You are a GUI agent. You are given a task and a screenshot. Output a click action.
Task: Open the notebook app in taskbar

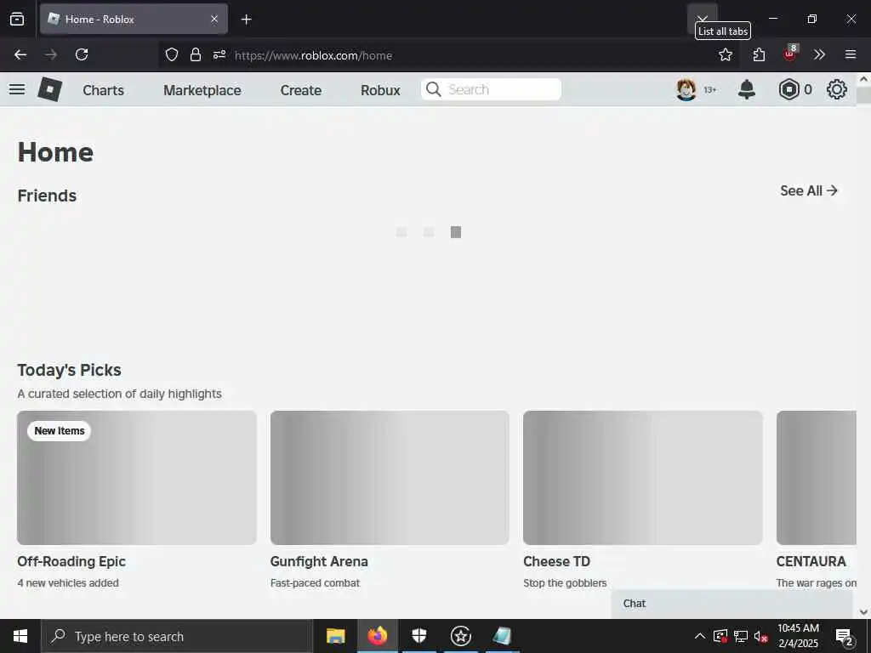502,636
